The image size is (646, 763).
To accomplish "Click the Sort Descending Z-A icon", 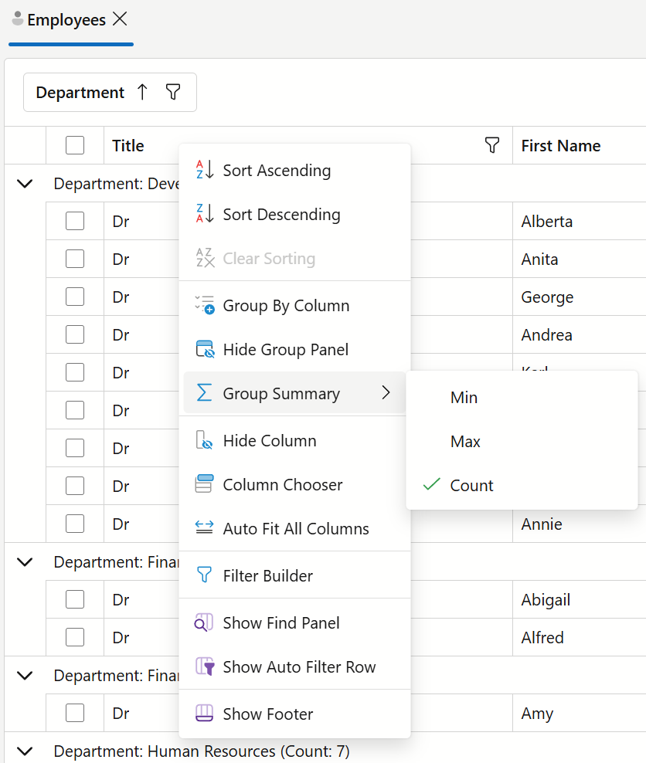I will point(205,214).
